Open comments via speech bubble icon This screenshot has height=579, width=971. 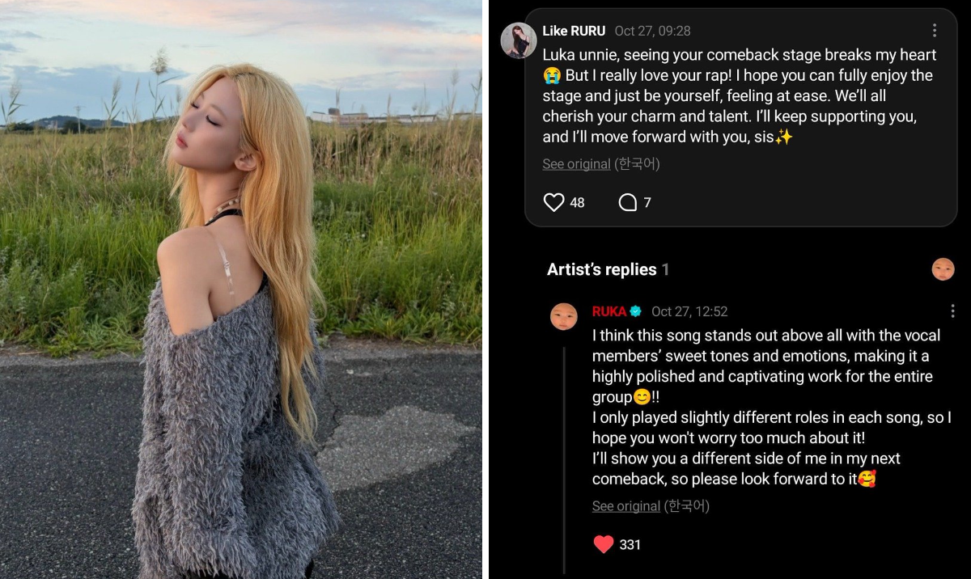(628, 202)
